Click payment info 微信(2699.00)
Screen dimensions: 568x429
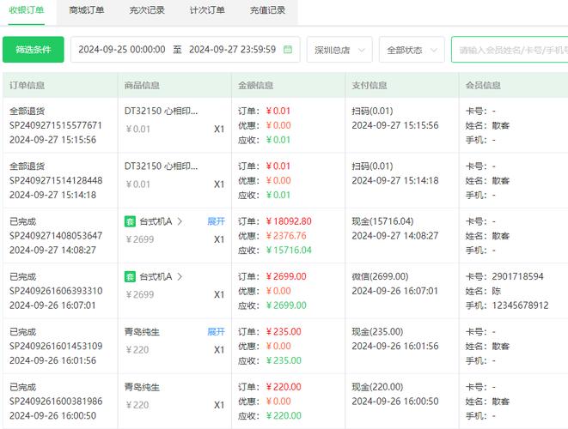[380, 277]
